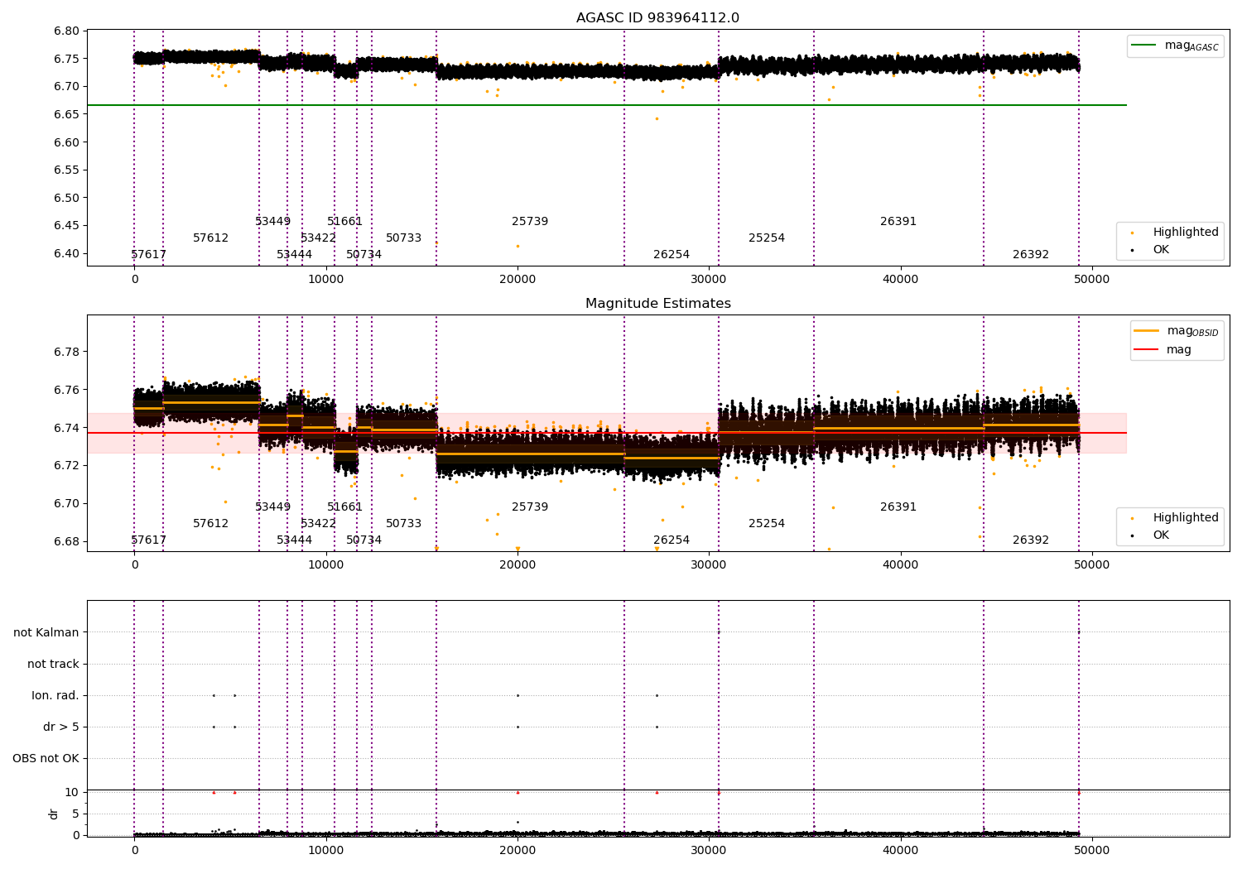The width and height of the screenshot is (1242, 869).
Task: Click the red mean mag line in middle plot
Action: 607,433
